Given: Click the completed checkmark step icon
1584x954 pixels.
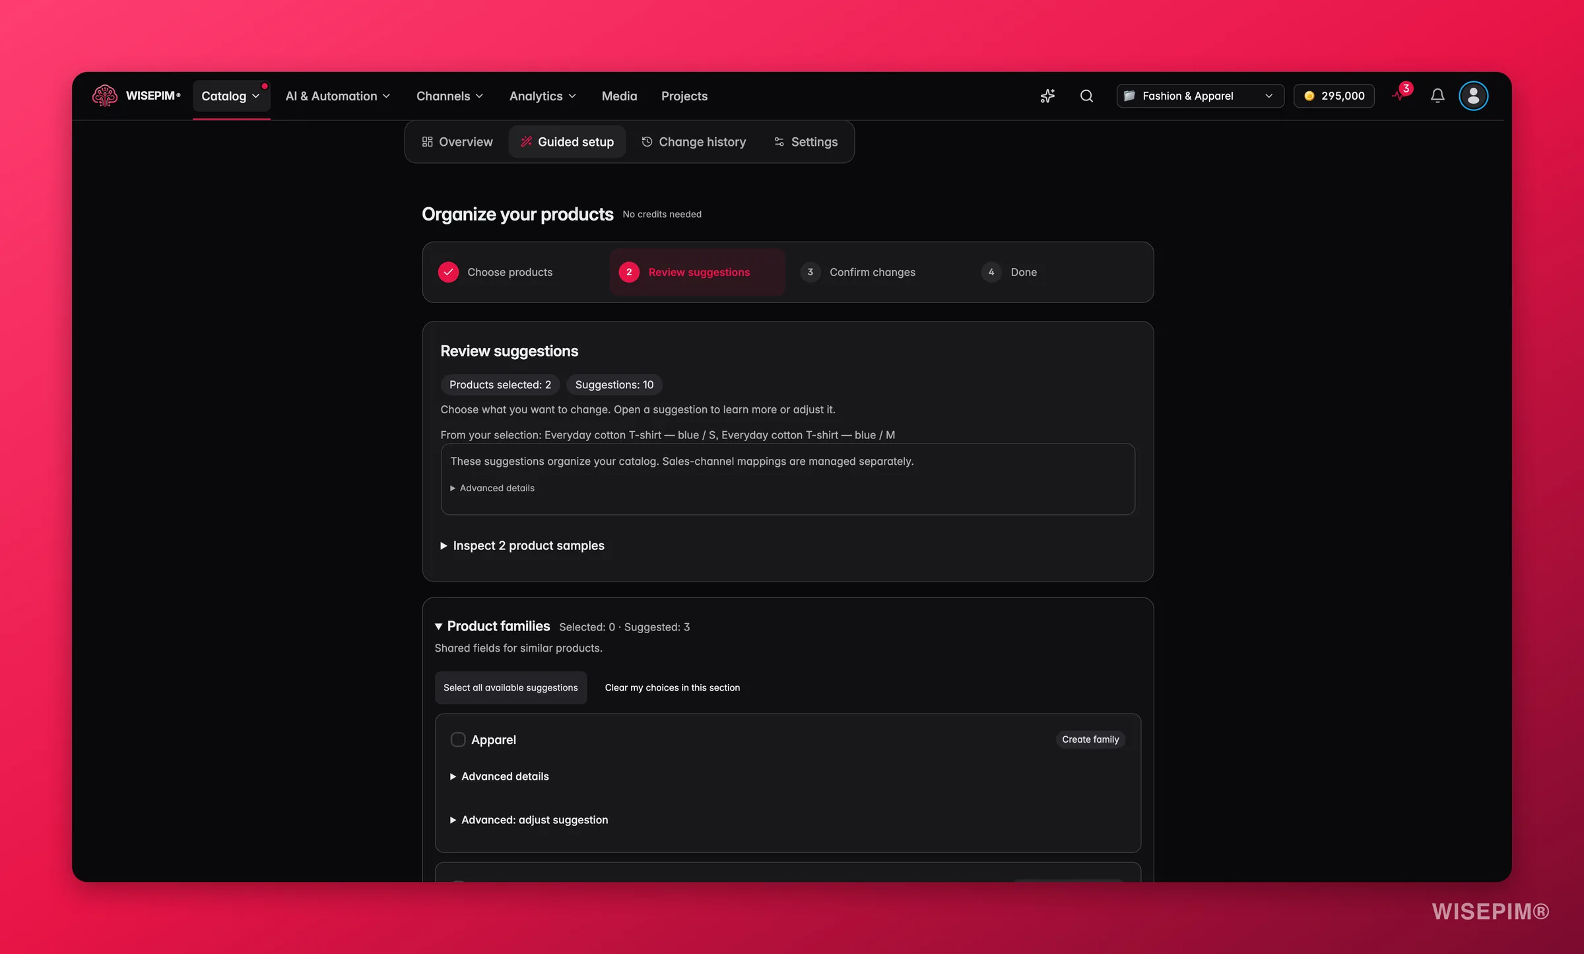Looking at the screenshot, I should pyautogui.click(x=448, y=272).
